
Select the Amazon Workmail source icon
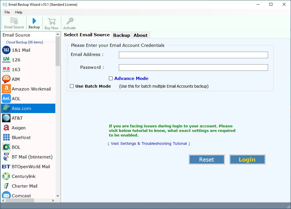click(x=6, y=89)
